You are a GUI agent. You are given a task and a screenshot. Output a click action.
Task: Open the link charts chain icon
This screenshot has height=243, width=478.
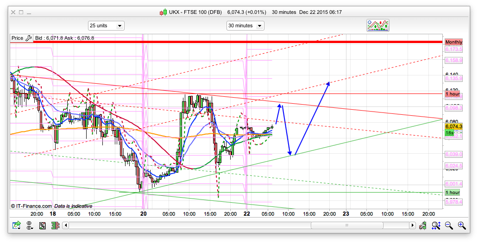pos(30,225)
